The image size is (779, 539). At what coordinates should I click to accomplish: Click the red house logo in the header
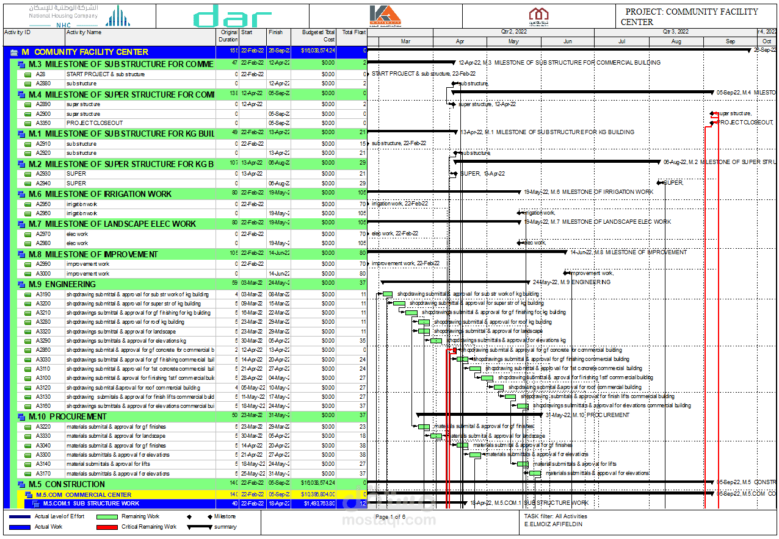538,16
